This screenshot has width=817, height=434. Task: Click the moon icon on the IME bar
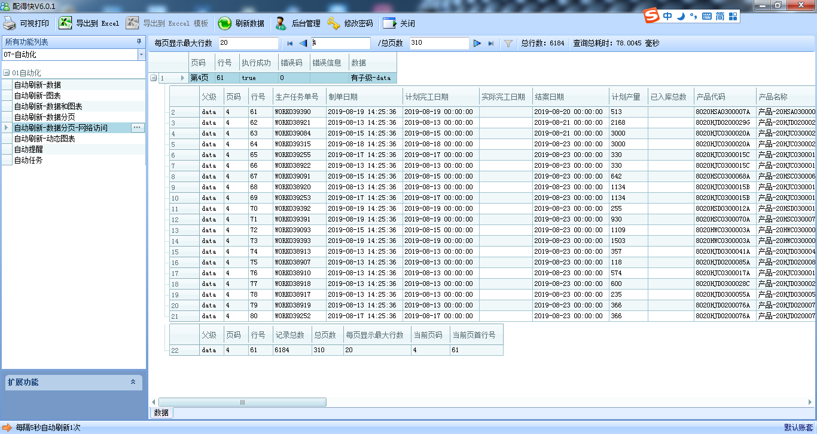(681, 16)
